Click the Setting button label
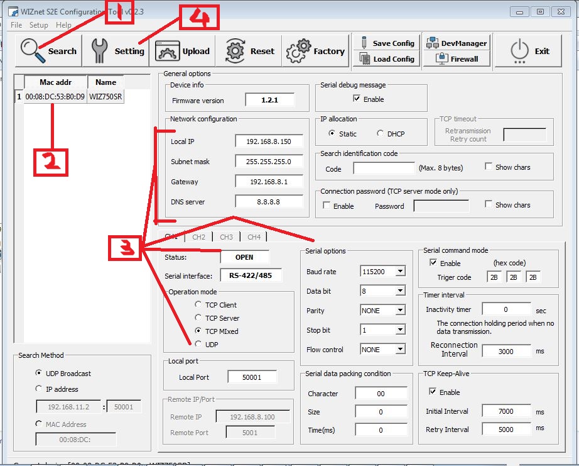The image size is (579, 466). 129,51
